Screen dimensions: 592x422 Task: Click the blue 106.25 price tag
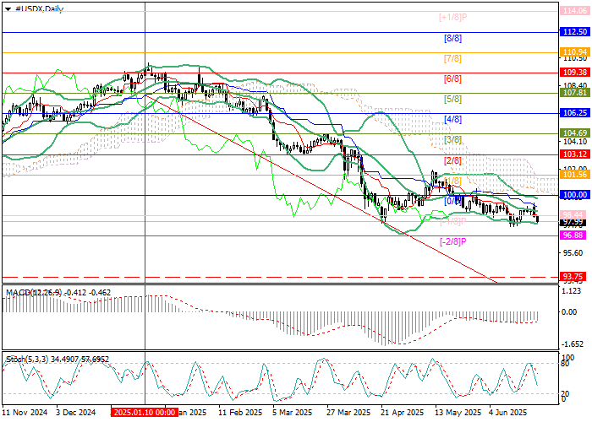pyautogui.click(x=574, y=113)
